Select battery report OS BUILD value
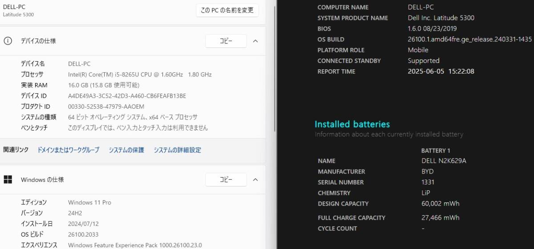 (470, 40)
